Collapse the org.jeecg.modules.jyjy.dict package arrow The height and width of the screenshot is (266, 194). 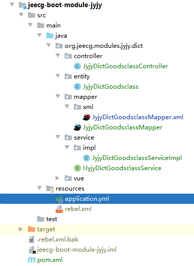49,45
